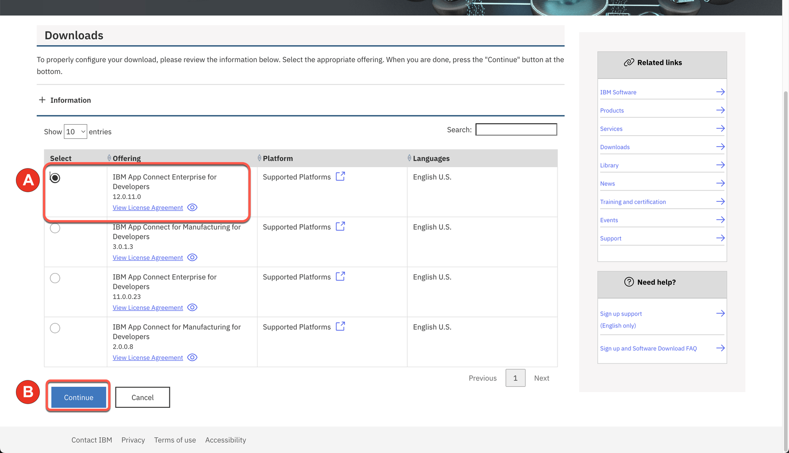Select the App Connect Enterprise 12.0.11.0 radio button
The image size is (789, 453).
pos(55,178)
